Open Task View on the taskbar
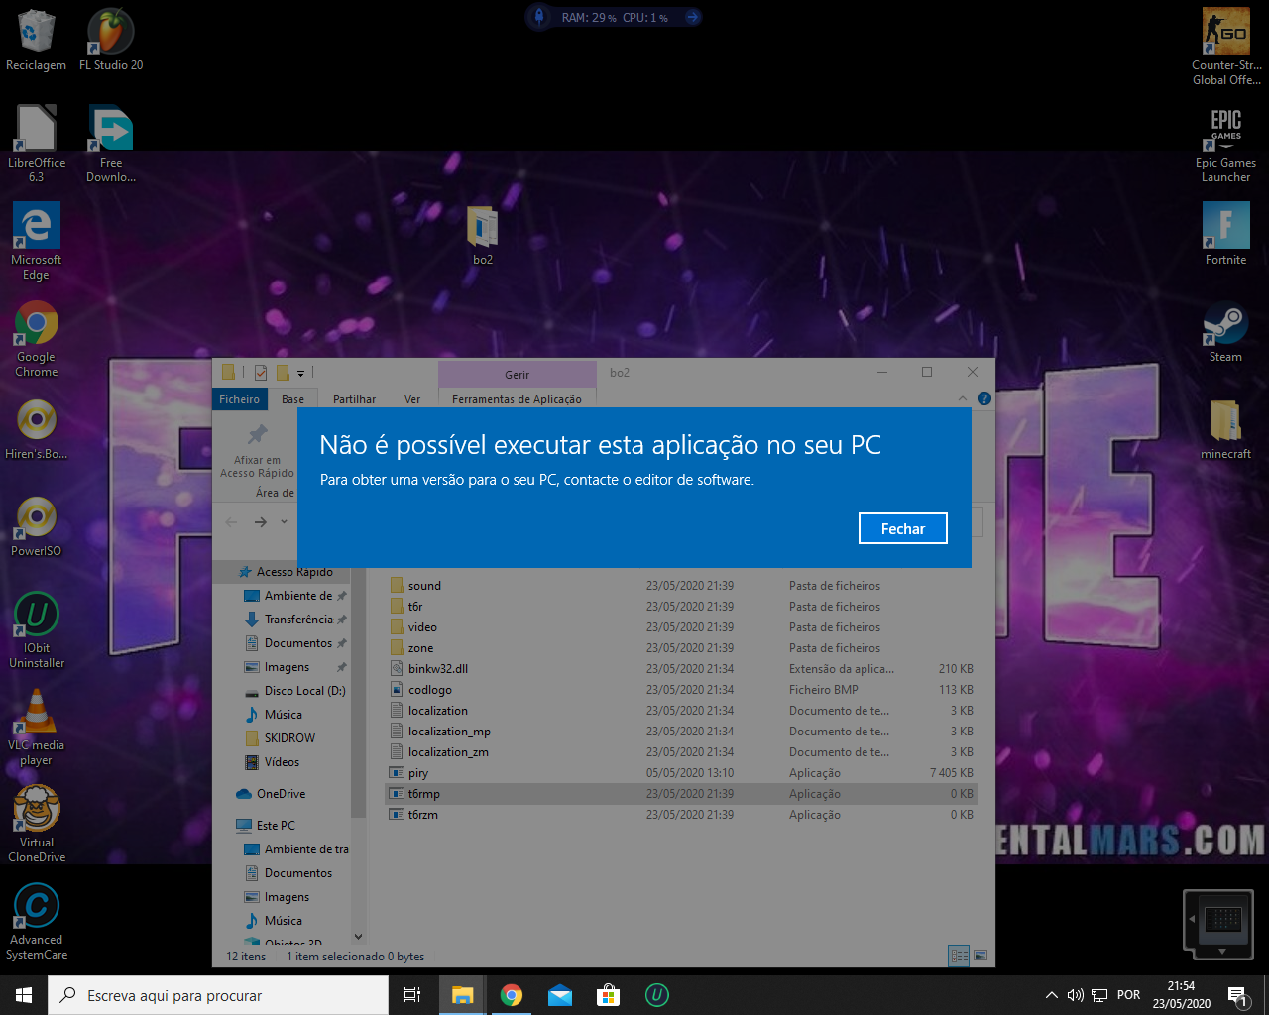The height and width of the screenshot is (1015, 1269). click(412, 995)
